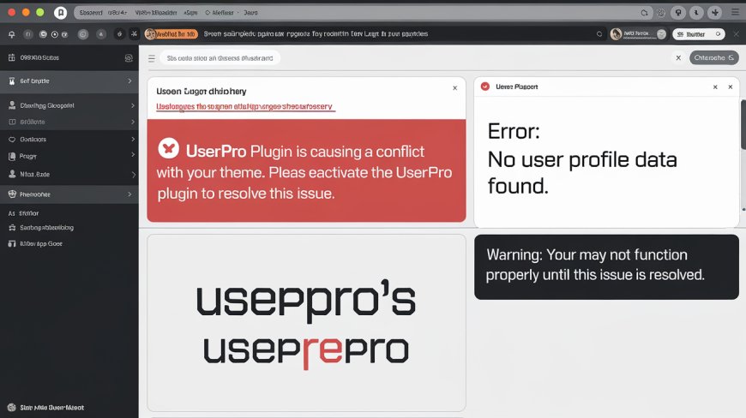Expand the "Gontiogrs" sidebar row chevron
The width and height of the screenshot is (746, 418).
(133, 139)
